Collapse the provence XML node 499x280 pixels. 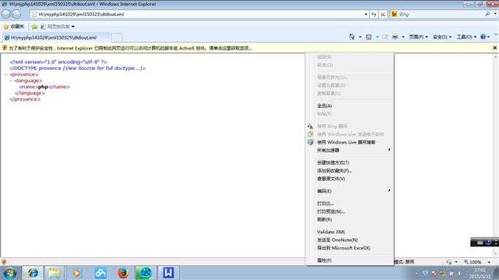click(6, 74)
